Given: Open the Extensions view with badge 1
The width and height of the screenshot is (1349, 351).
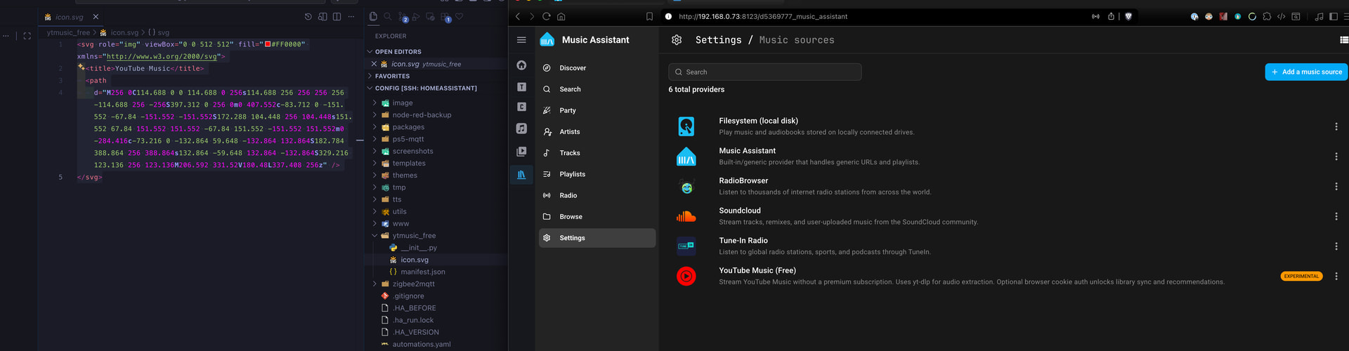Looking at the screenshot, I should (445, 17).
